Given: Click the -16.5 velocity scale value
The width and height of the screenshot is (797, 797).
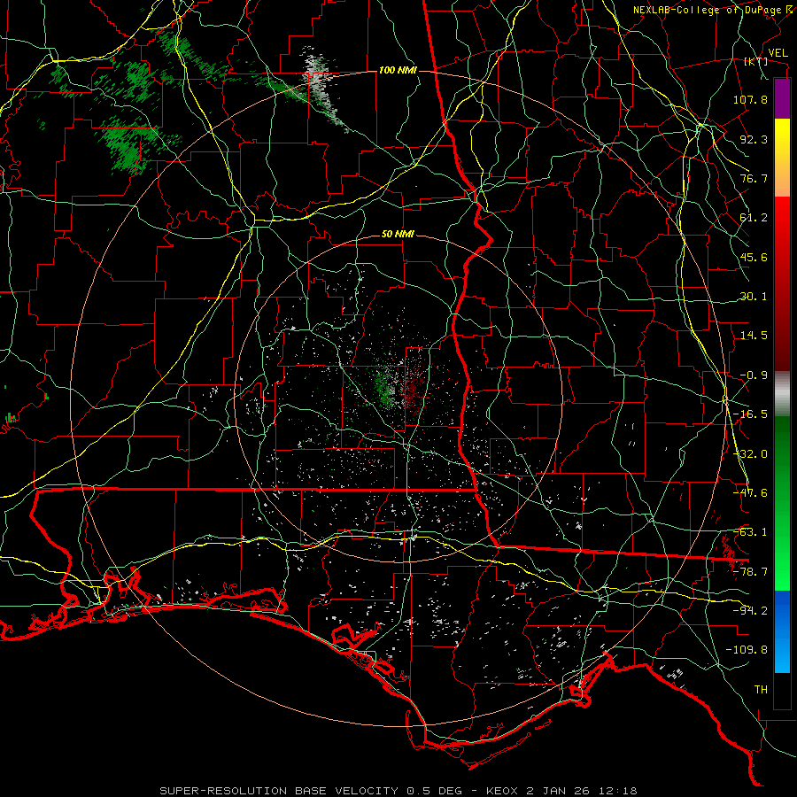Looking at the screenshot, I should pyautogui.click(x=750, y=414).
